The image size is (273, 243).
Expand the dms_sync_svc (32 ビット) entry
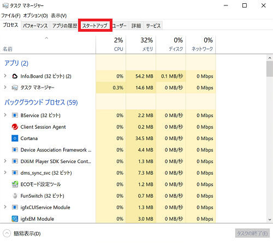click(5, 172)
